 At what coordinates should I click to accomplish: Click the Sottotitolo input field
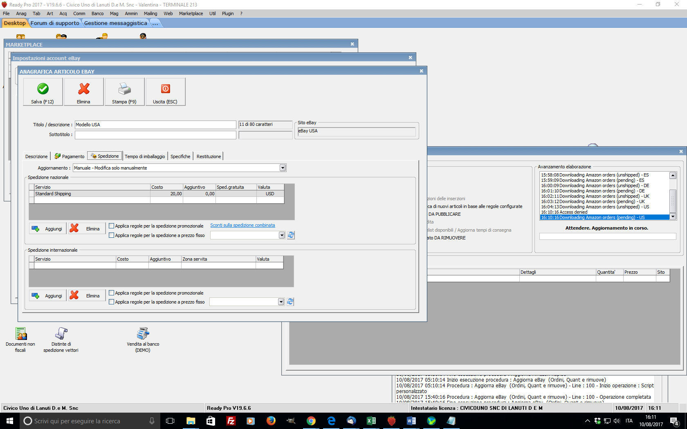click(155, 134)
